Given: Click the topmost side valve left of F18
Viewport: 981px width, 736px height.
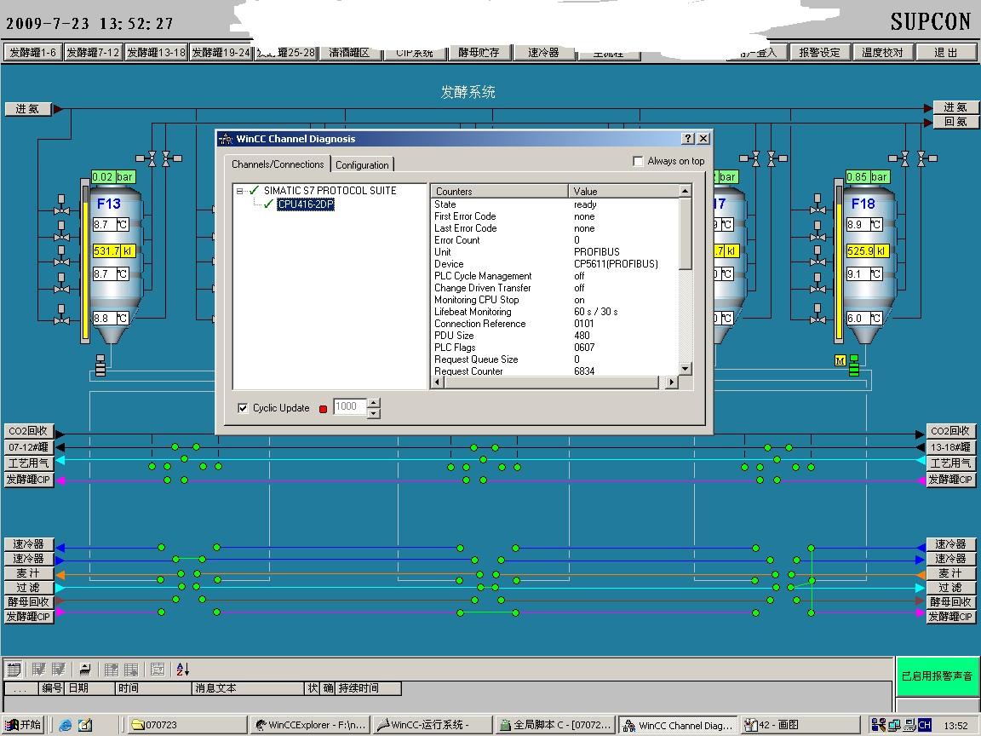Looking at the screenshot, I should click(817, 204).
